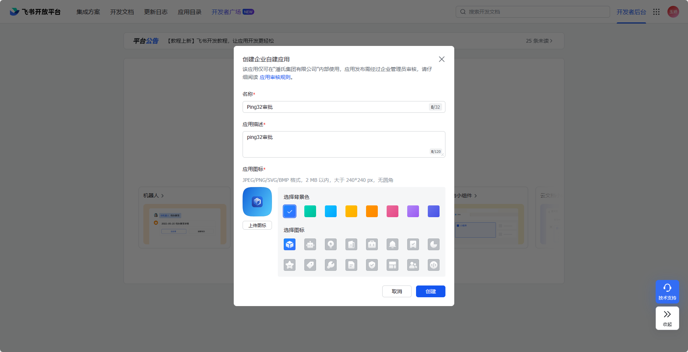The image size is (688, 352).
Task: Select the cube app icon
Action: (x=290, y=244)
